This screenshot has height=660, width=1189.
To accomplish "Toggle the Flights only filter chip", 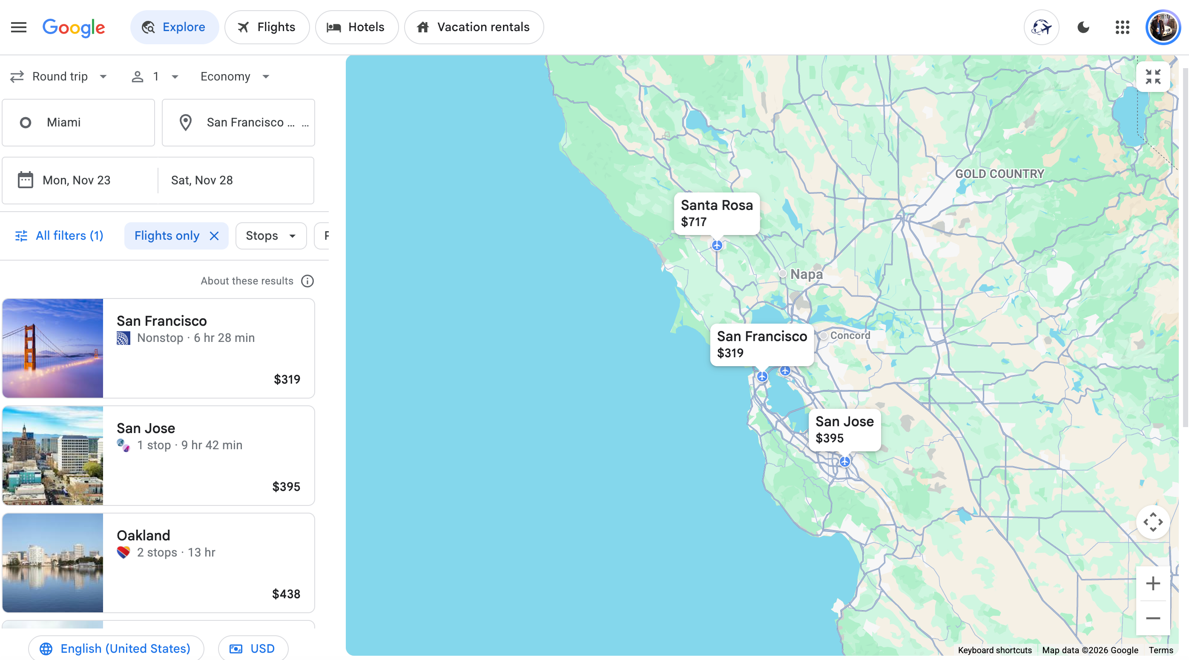I will pyautogui.click(x=176, y=236).
